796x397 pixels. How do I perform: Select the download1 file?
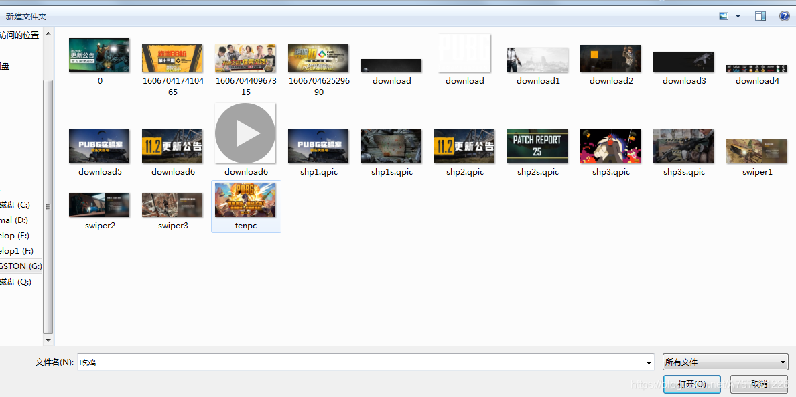click(537, 66)
